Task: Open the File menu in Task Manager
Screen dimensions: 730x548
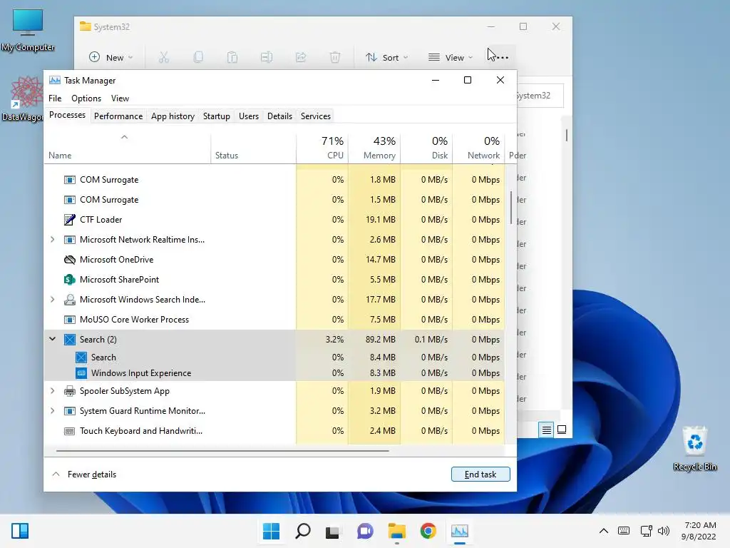Action: (55, 98)
